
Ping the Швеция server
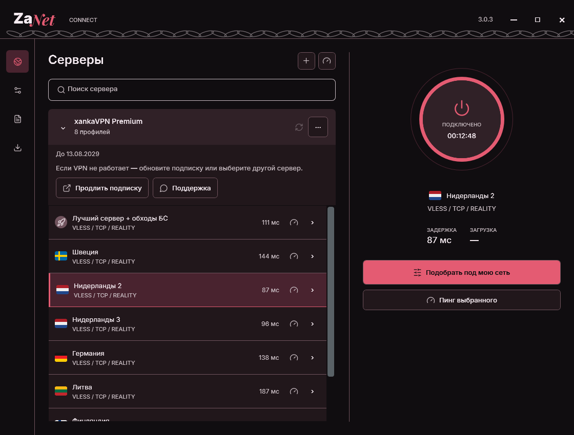(294, 256)
